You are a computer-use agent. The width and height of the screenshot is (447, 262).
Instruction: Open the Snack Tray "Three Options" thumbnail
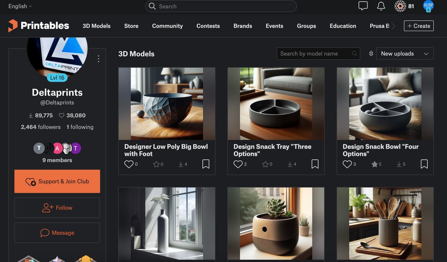(x=276, y=104)
